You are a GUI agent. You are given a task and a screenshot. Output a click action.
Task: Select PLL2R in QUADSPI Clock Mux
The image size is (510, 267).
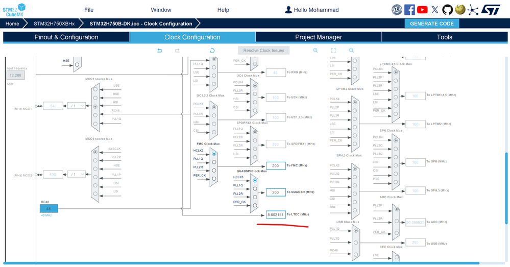point(255,197)
